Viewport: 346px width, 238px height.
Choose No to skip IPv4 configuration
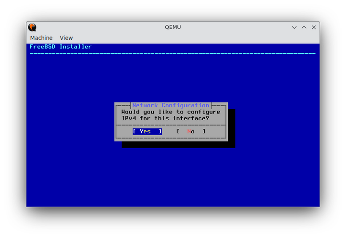pos(191,132)
